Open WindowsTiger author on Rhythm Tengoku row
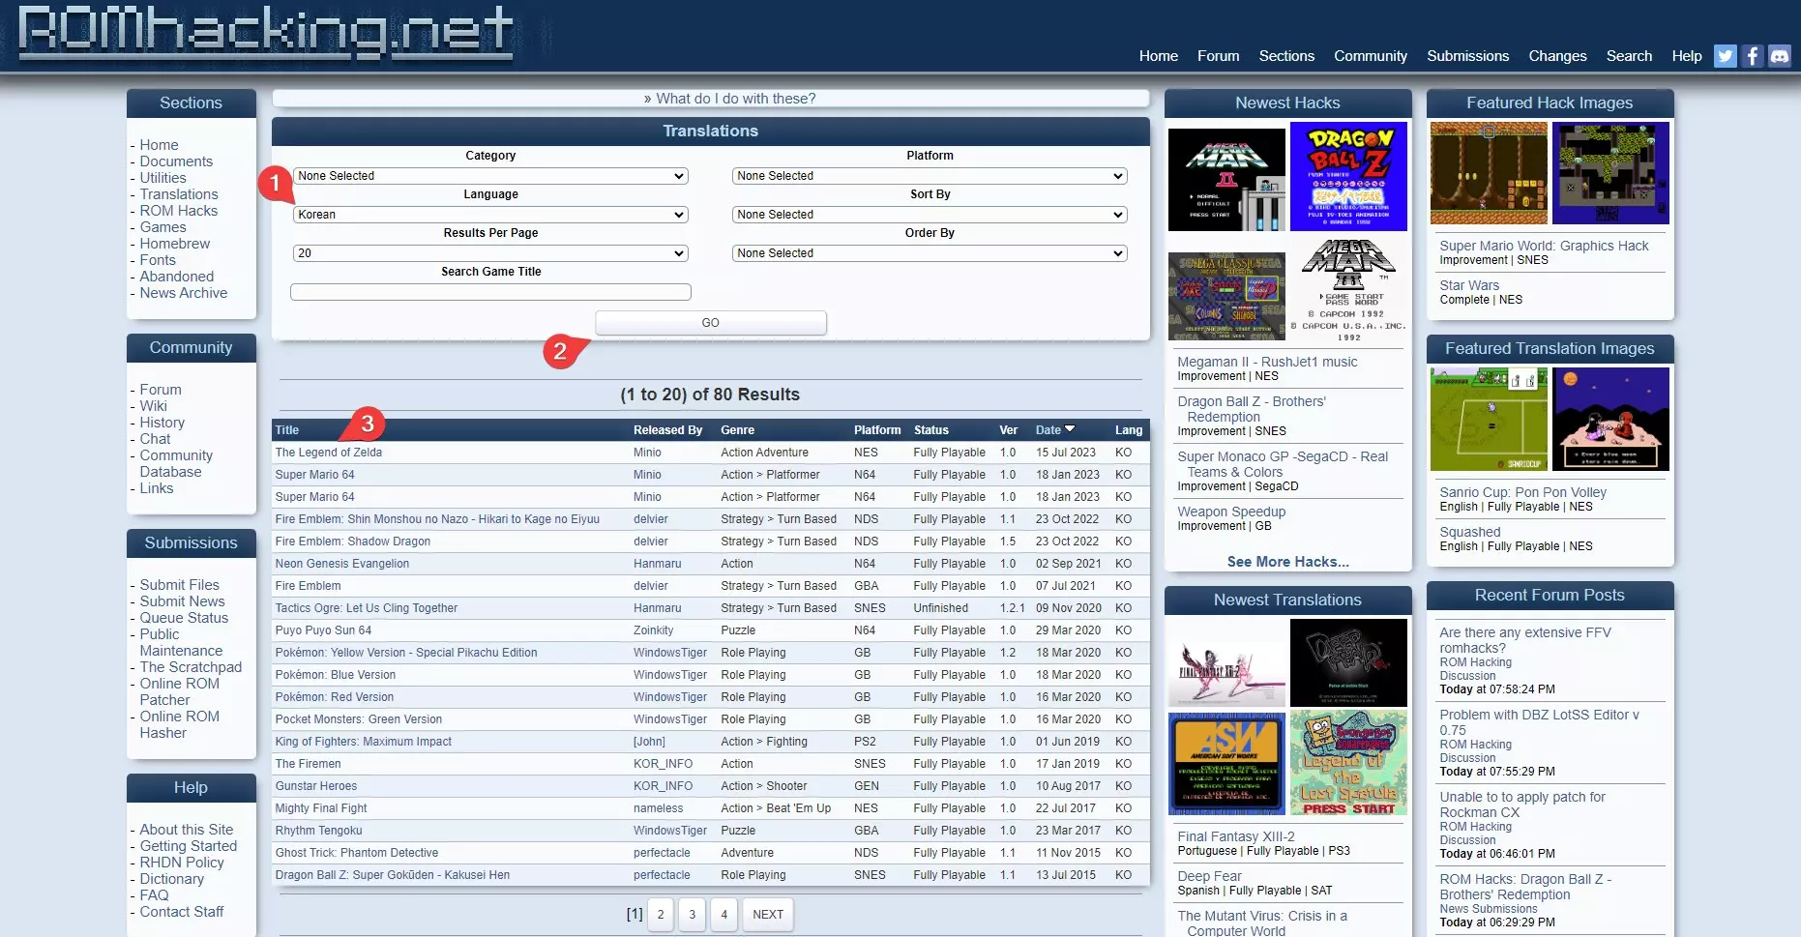The height and width of the screenshot is (937, 1801). click(670, 831)
